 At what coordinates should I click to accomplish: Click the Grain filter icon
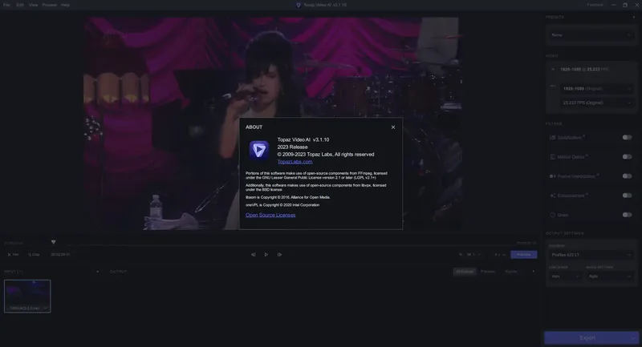click(x=552, y=215)
